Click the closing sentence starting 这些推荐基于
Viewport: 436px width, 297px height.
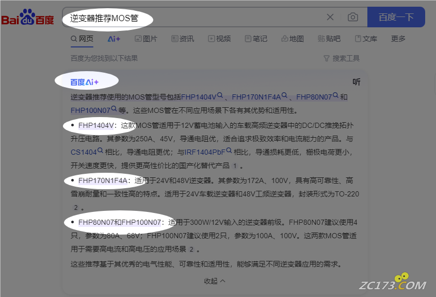coord(206,264)
